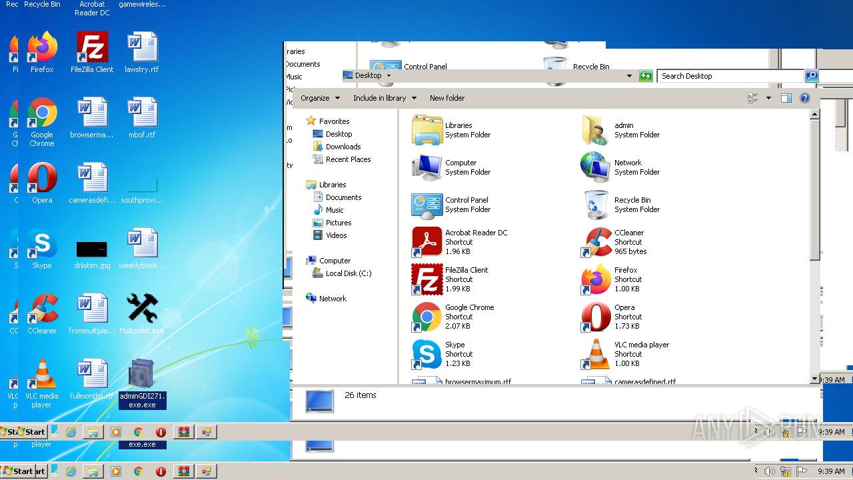Click New folder in Explorer toolbar
Screen dimensions: 853x480
[x=447, y=98]
